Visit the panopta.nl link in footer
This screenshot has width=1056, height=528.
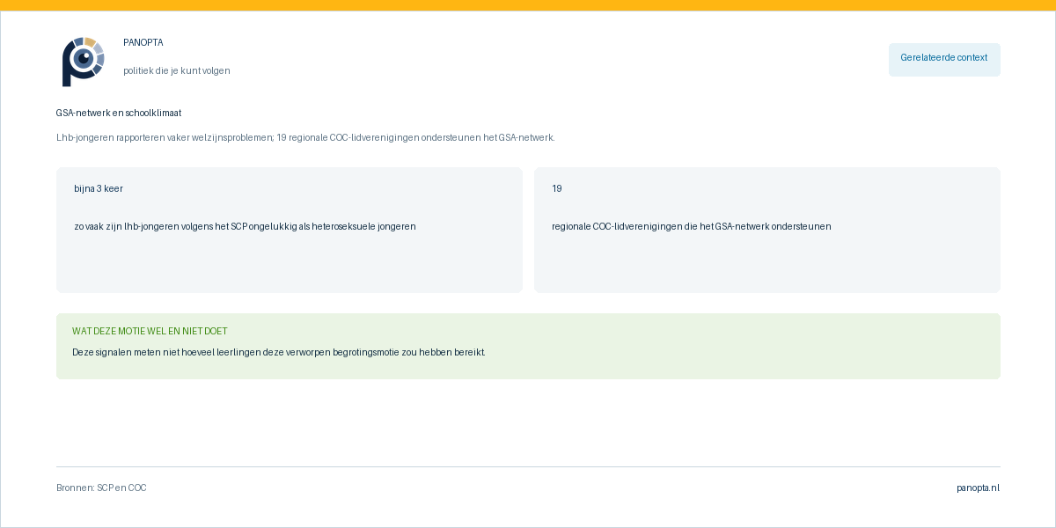coord(979,488)
